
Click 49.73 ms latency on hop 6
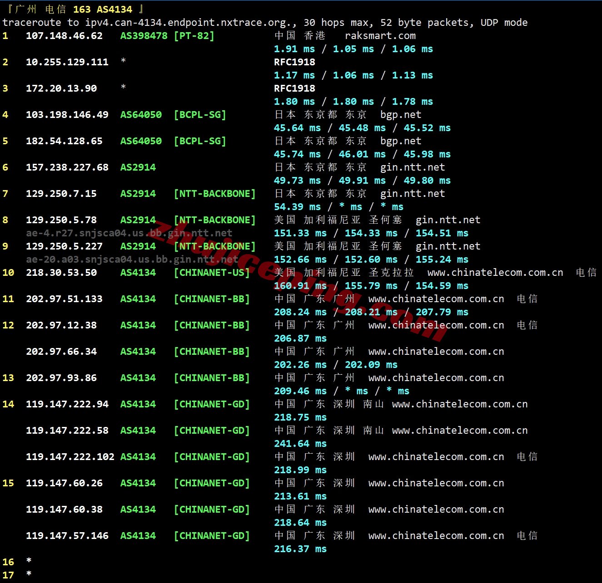pyautogui.click(x=297, y=181)
